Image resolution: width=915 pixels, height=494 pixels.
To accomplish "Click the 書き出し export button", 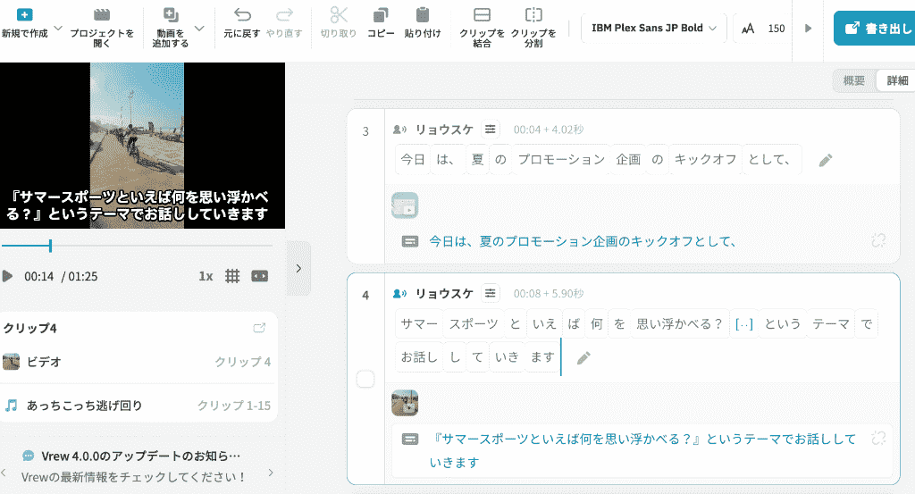I will 876,28.
